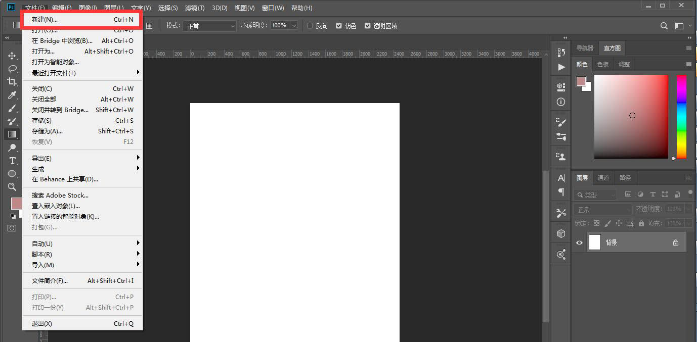697x342 pixels.
Task: Choose 新建(N)... from the File menu
Action: [x=82, y=20]
